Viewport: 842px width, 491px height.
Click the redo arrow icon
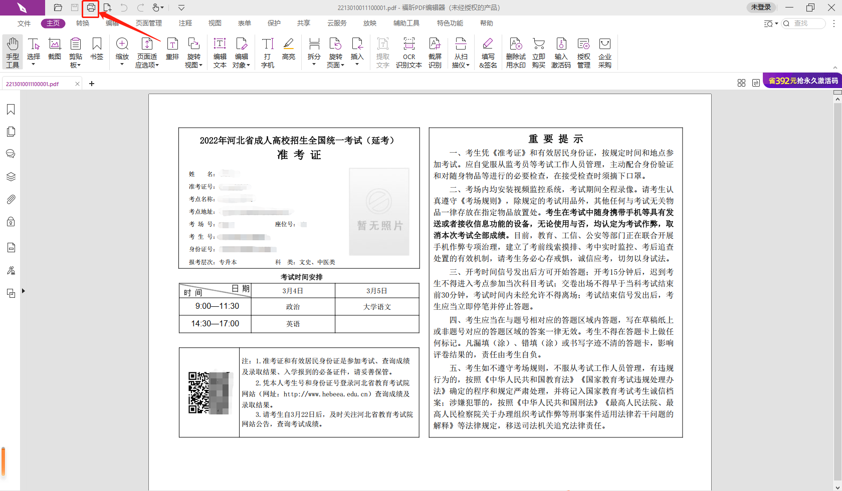pyautogui.click(x=141, y=8)
